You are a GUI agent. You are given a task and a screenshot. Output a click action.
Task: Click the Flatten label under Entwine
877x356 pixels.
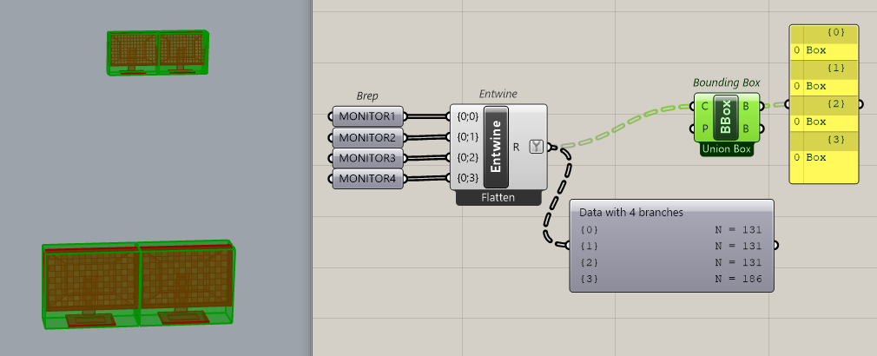(x=498, y=198)
